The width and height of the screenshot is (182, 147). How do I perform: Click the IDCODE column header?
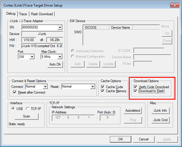click(96, 28)
